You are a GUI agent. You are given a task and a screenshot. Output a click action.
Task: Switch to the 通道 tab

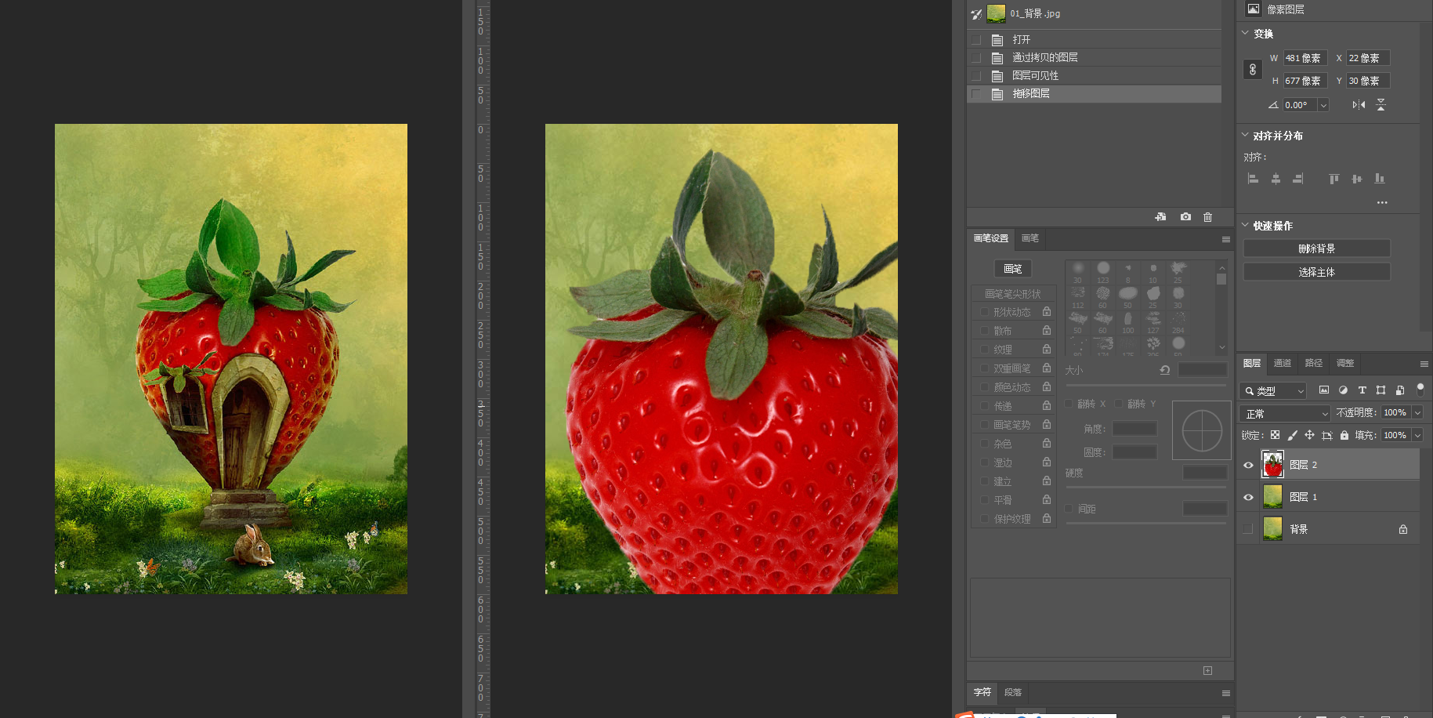(1283, 363)
